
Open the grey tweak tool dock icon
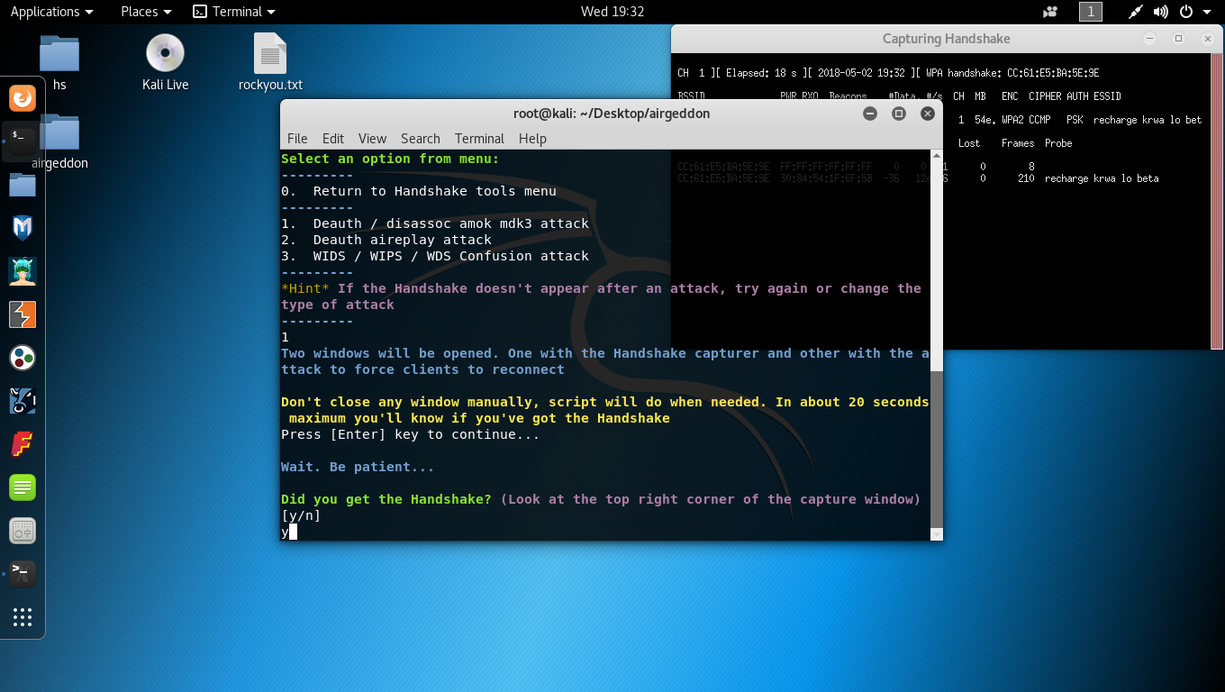[x=23, y=531]
